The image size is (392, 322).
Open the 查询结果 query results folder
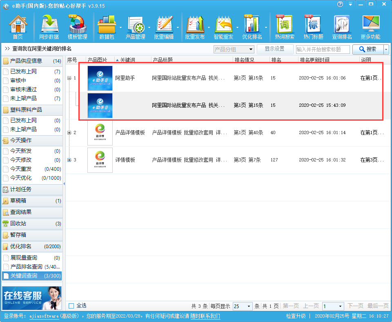coord(32,212)
